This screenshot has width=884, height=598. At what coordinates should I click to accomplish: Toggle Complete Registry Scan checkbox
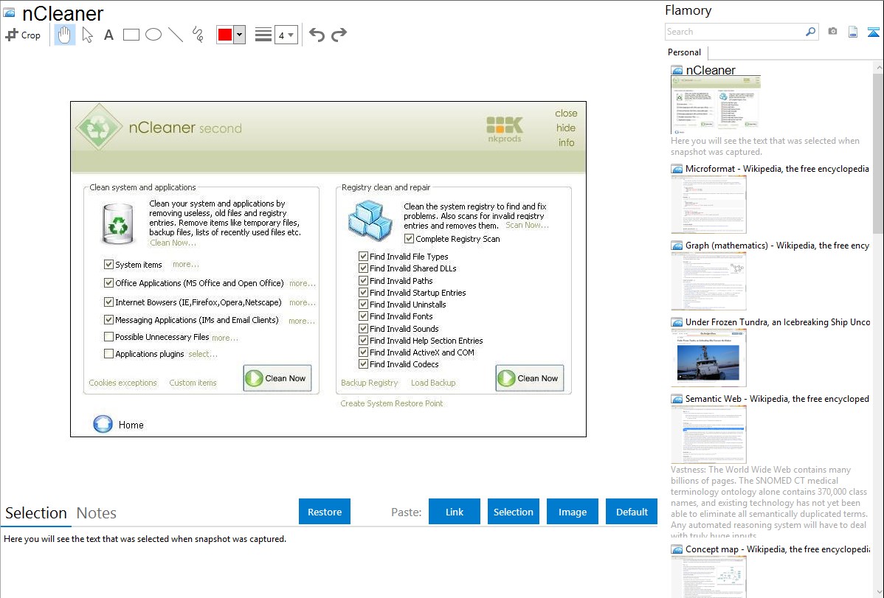[409, 239]
